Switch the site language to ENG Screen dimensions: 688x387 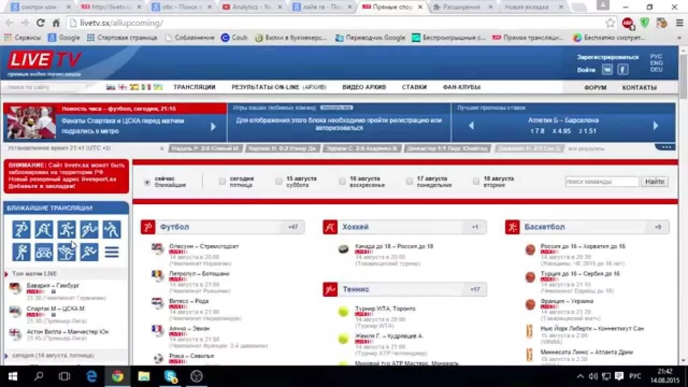point(656,63)
